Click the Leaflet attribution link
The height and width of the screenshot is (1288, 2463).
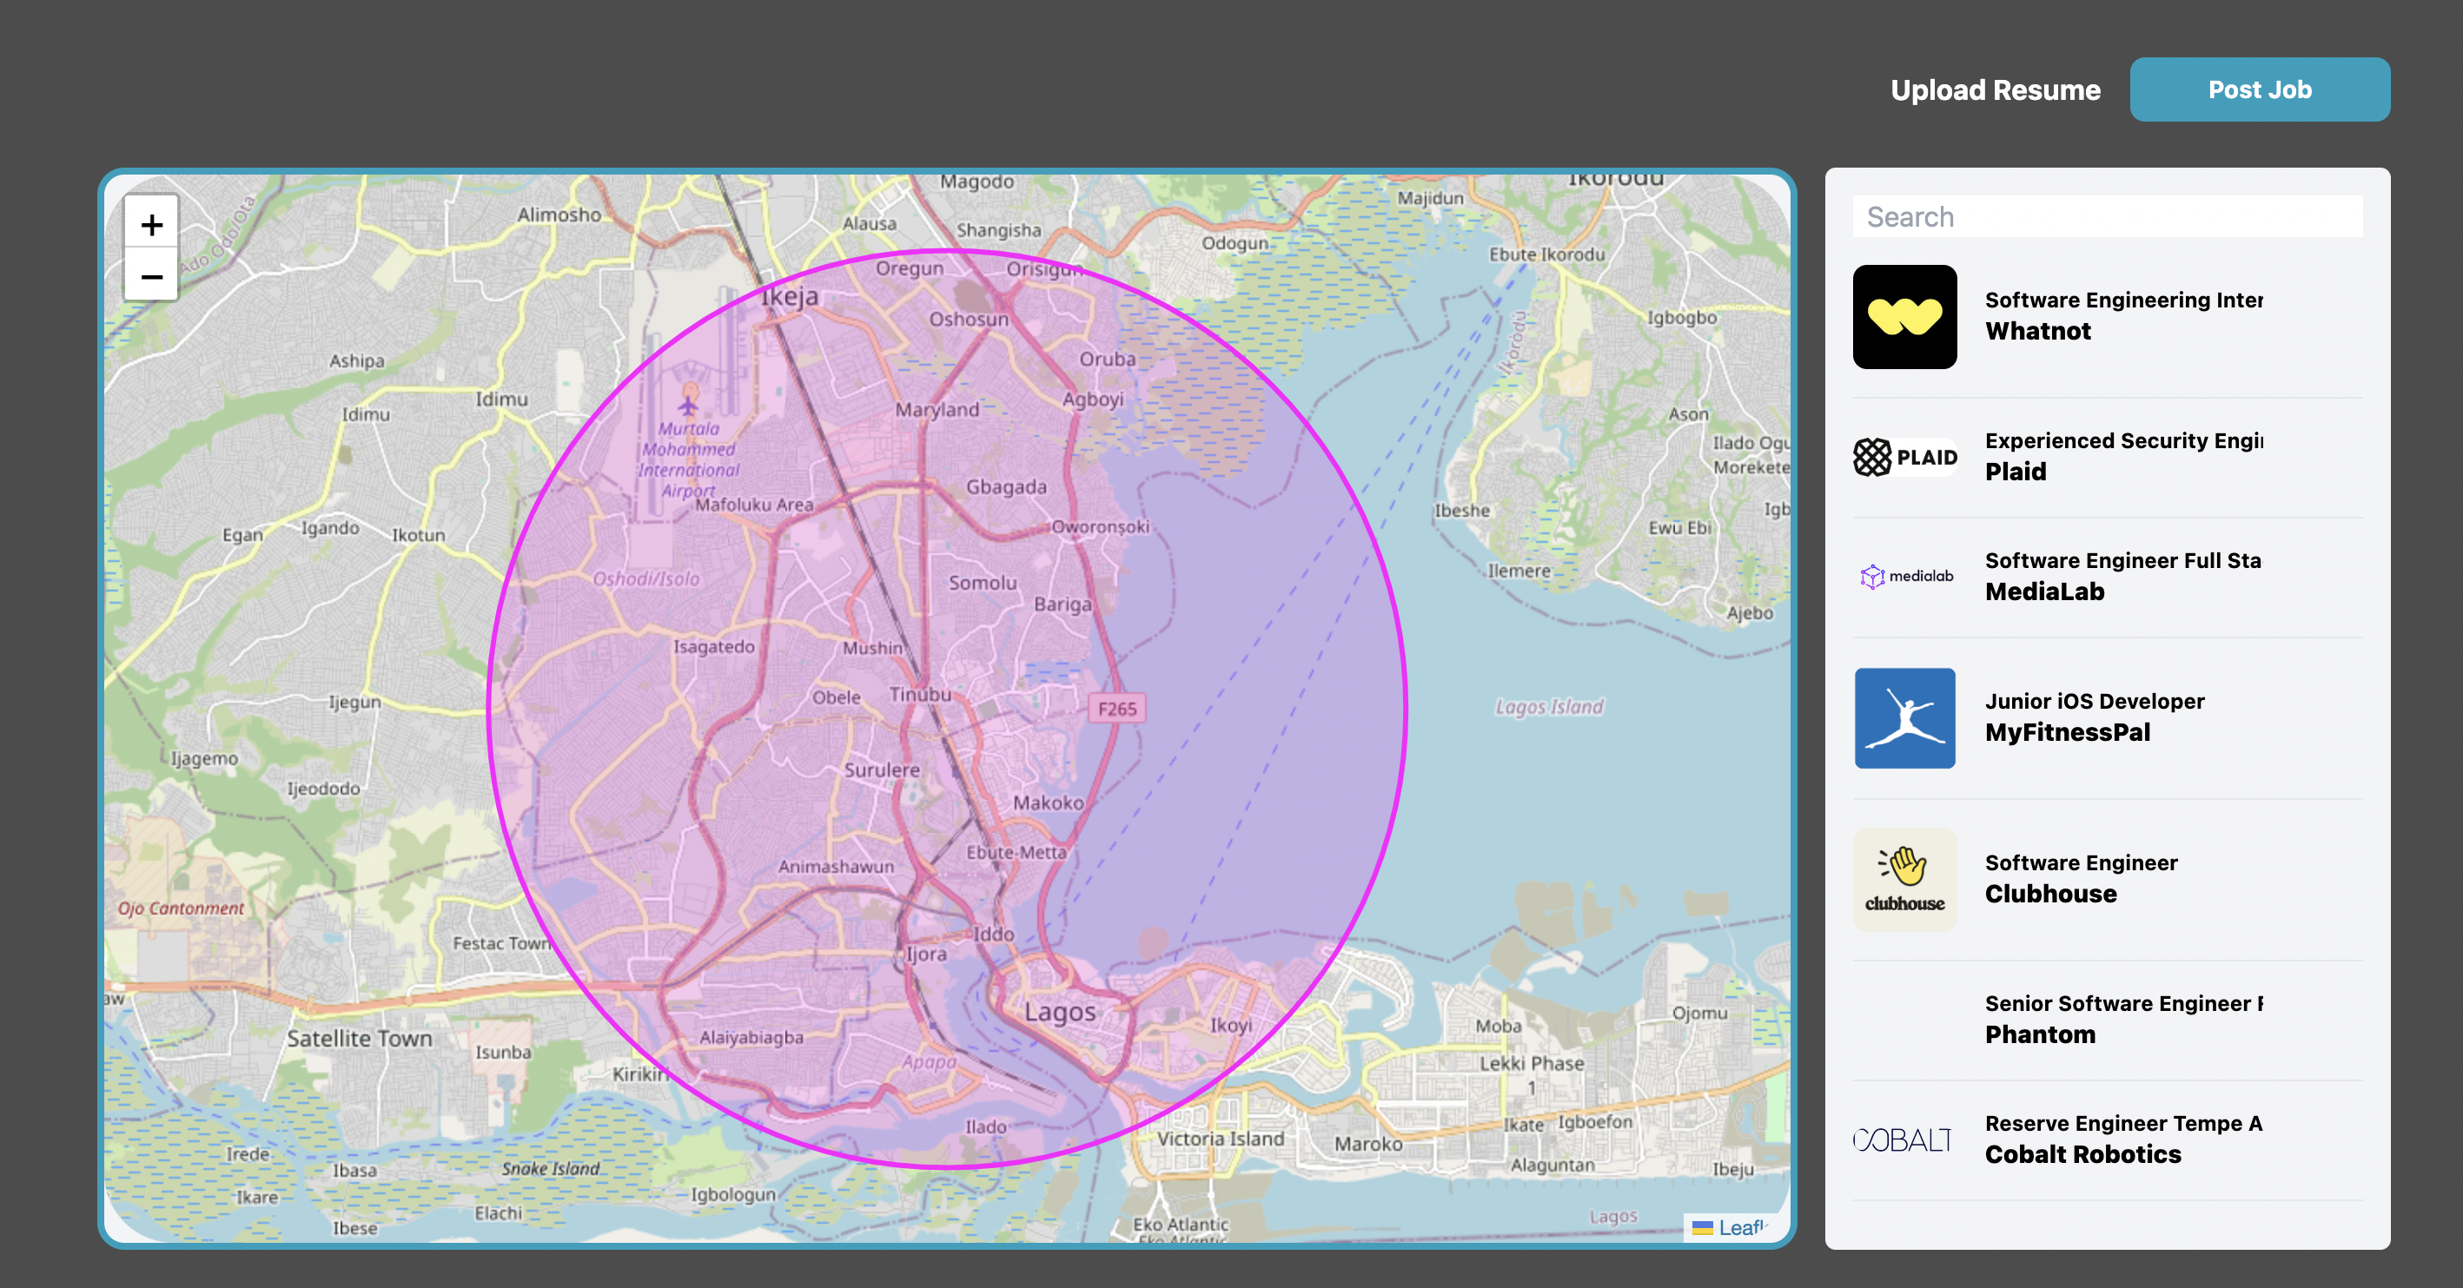1740,1227
